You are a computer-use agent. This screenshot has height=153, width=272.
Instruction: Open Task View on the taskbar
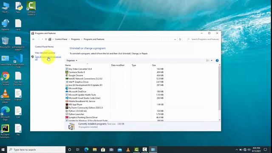[x=78, y=150]
